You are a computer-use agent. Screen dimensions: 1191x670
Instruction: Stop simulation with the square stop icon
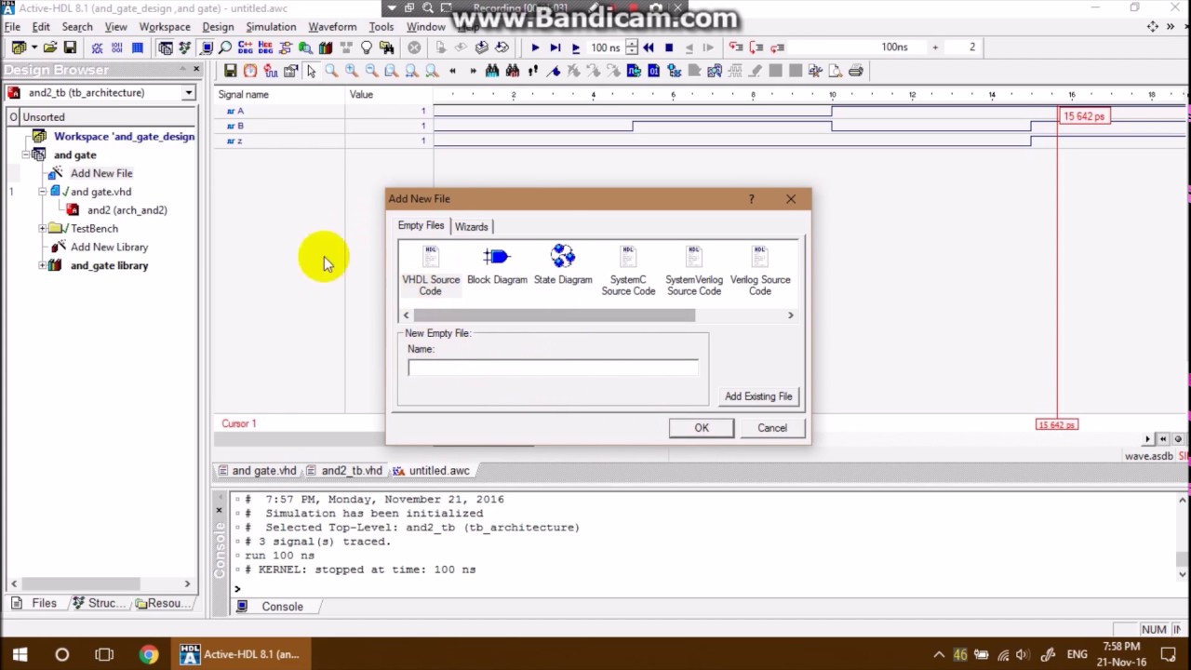[x=668, y=47]
